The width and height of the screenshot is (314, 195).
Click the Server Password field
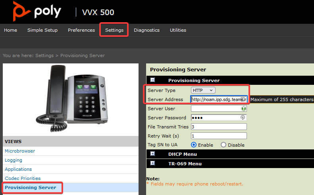click(219, 118)
